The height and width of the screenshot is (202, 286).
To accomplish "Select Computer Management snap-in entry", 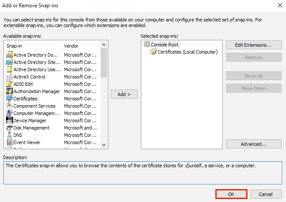I will [36, 113].
